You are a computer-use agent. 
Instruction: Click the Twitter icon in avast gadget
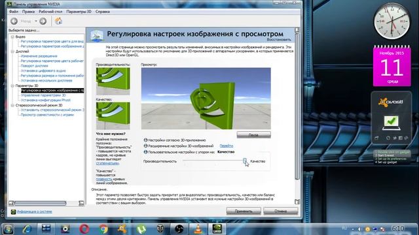click(394, 138)
